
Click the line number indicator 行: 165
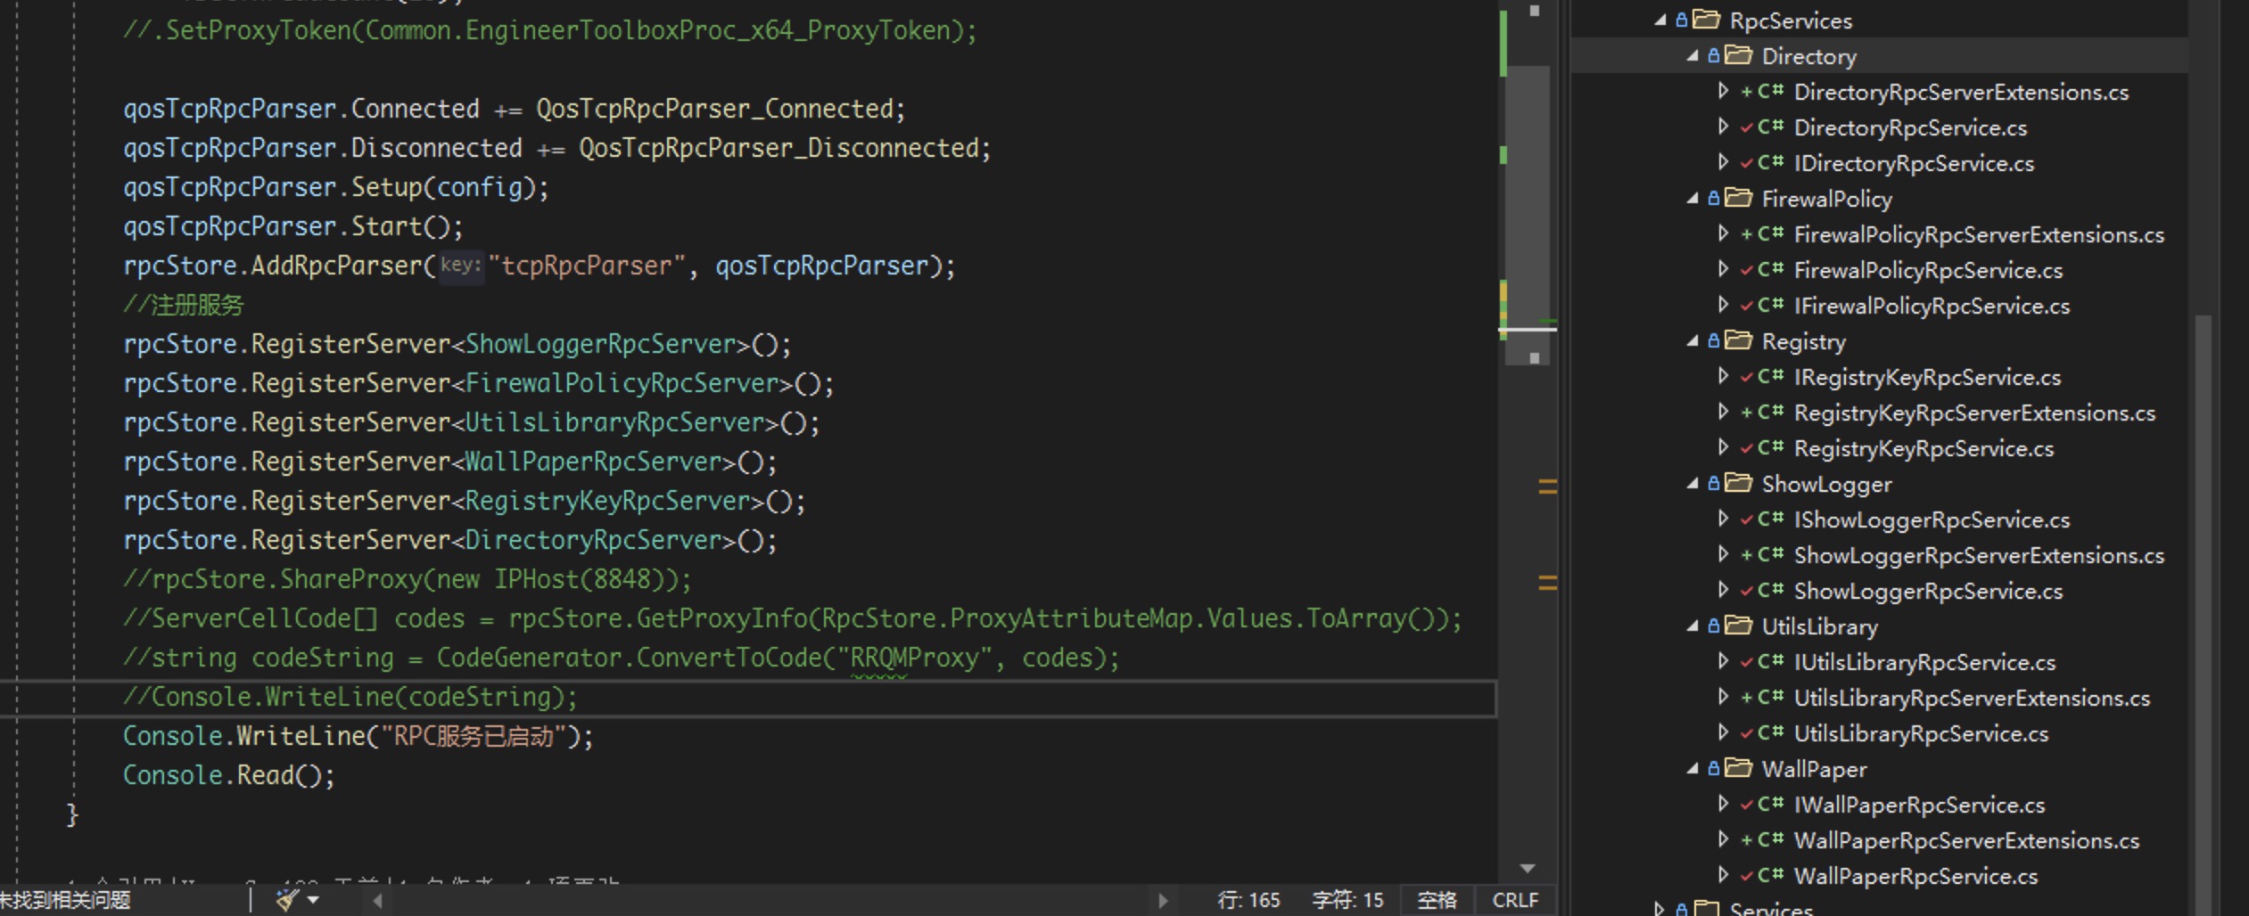click(x=1248, y=900)
